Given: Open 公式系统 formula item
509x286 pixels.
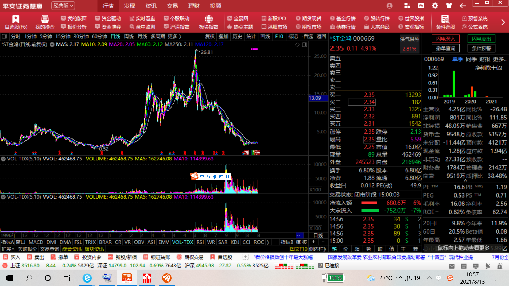Looking at the screenshot, I should 475,27.
